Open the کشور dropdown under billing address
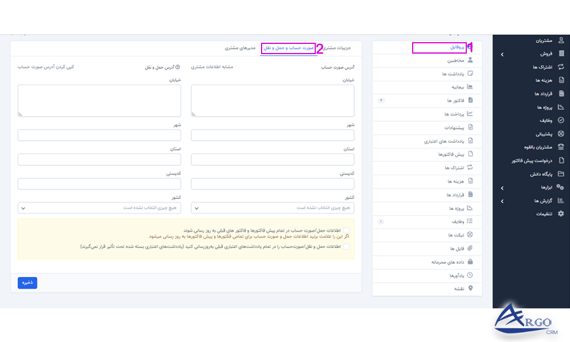 tap(272, 208)
